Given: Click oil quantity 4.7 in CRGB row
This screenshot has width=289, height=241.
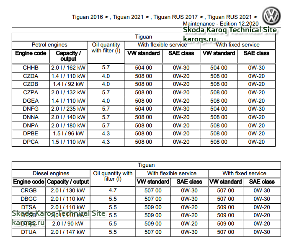Looking at the screenshot, I should tap(113, 190).
